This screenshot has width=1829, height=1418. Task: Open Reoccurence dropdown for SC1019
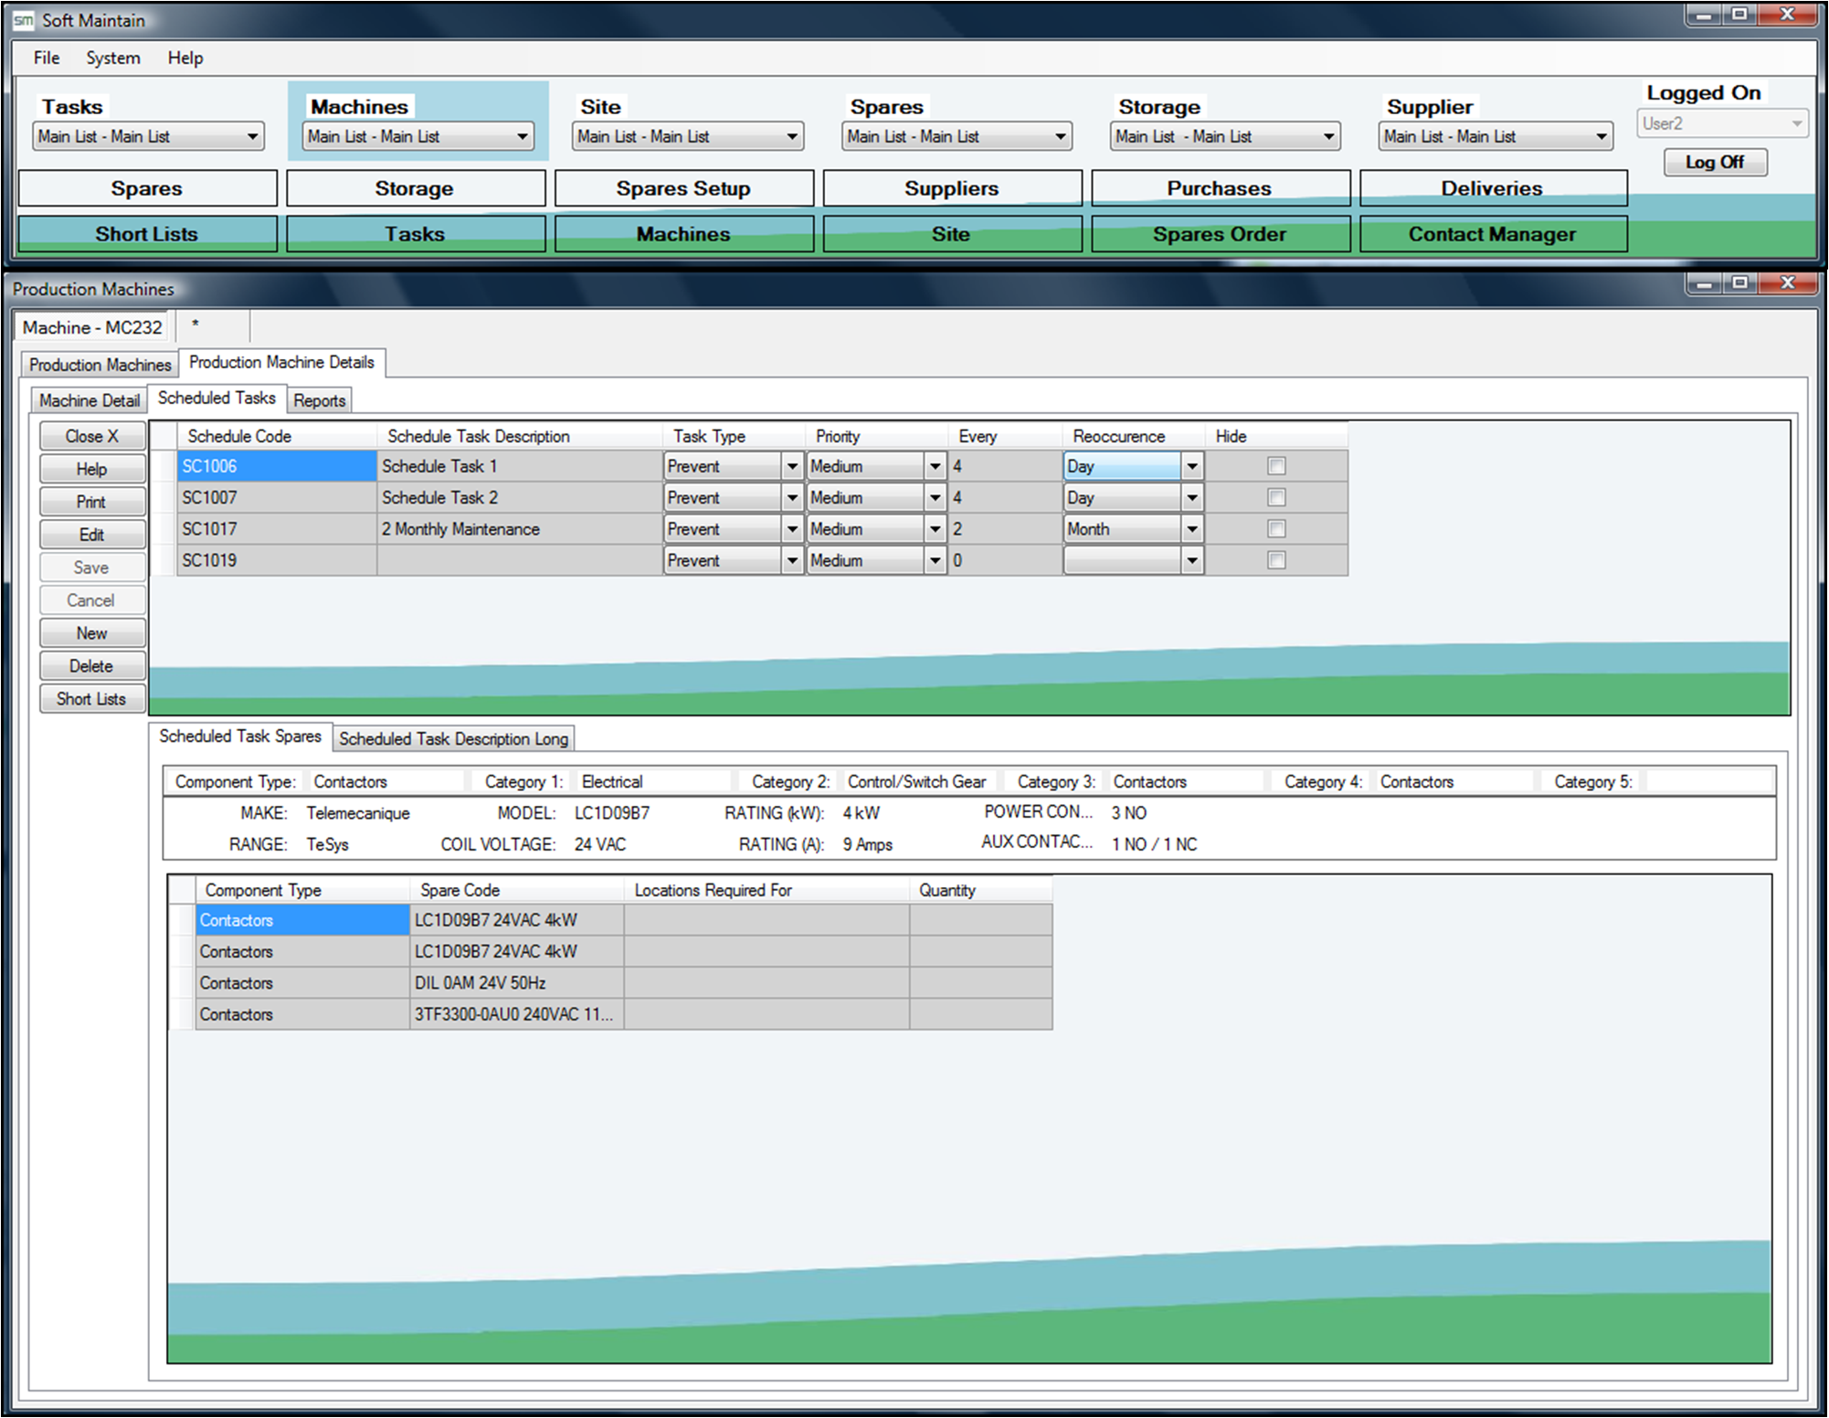click(1192, 560)
